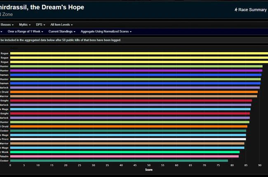Select the Paladin row label

point(4,156)
